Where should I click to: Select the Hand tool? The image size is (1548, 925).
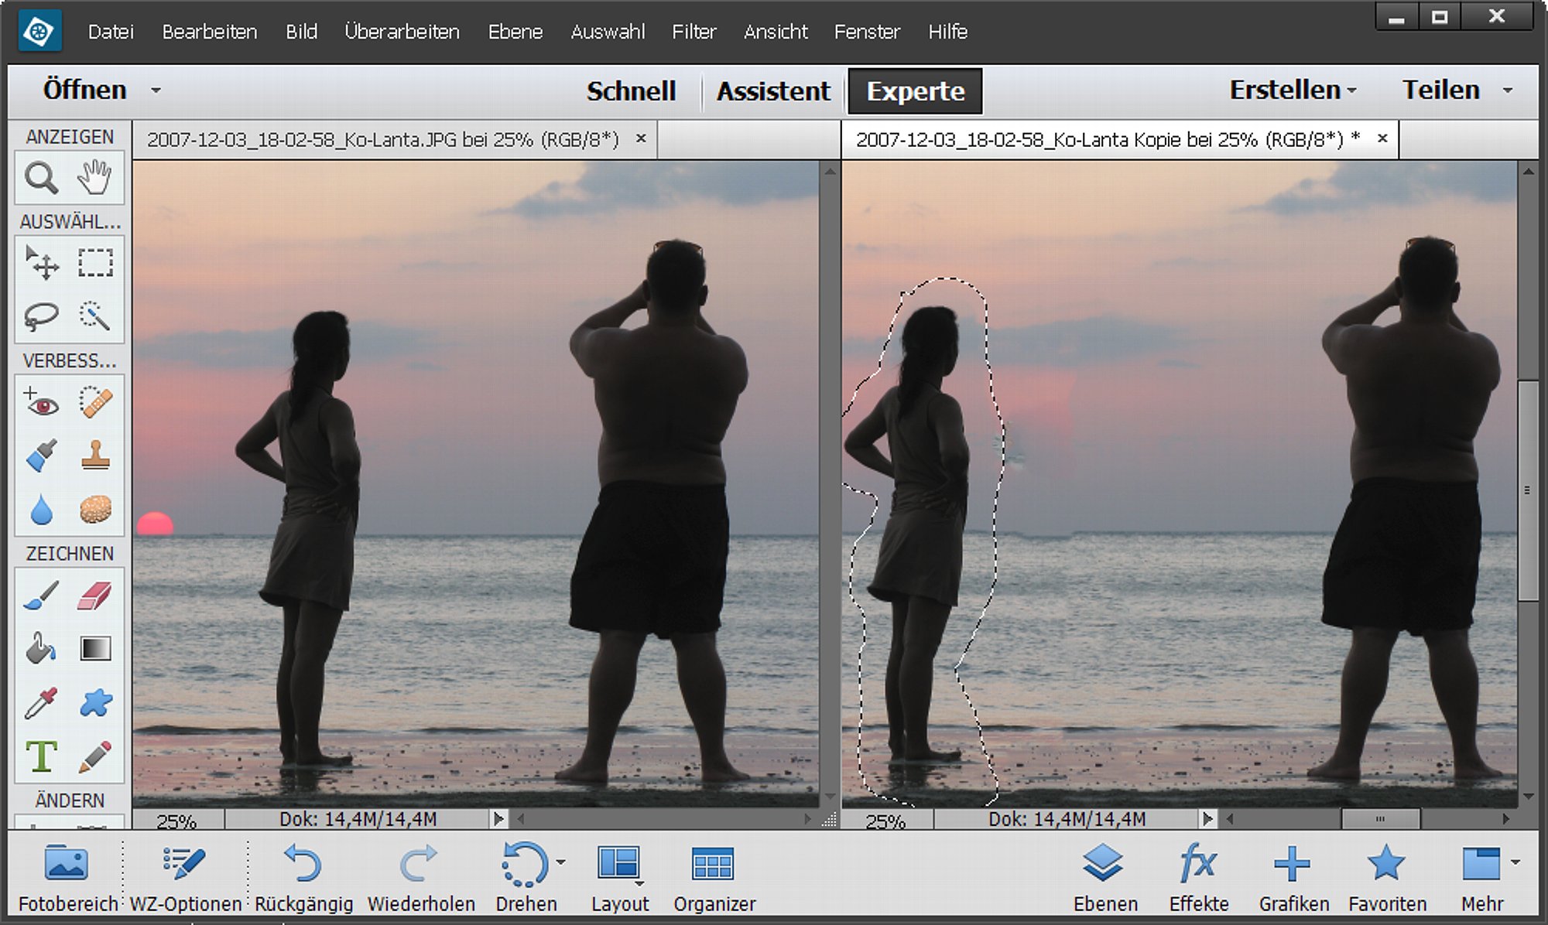pos(94,178)
